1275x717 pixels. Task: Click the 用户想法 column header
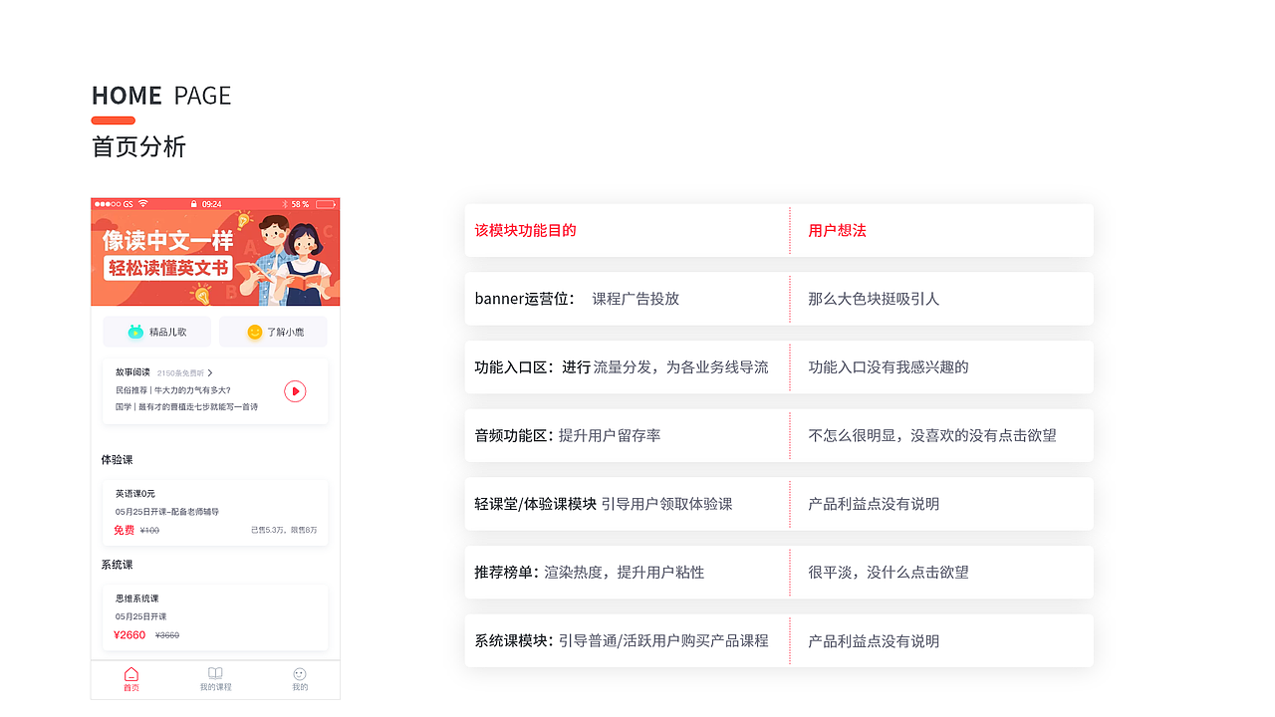click(x=838, y=230)
